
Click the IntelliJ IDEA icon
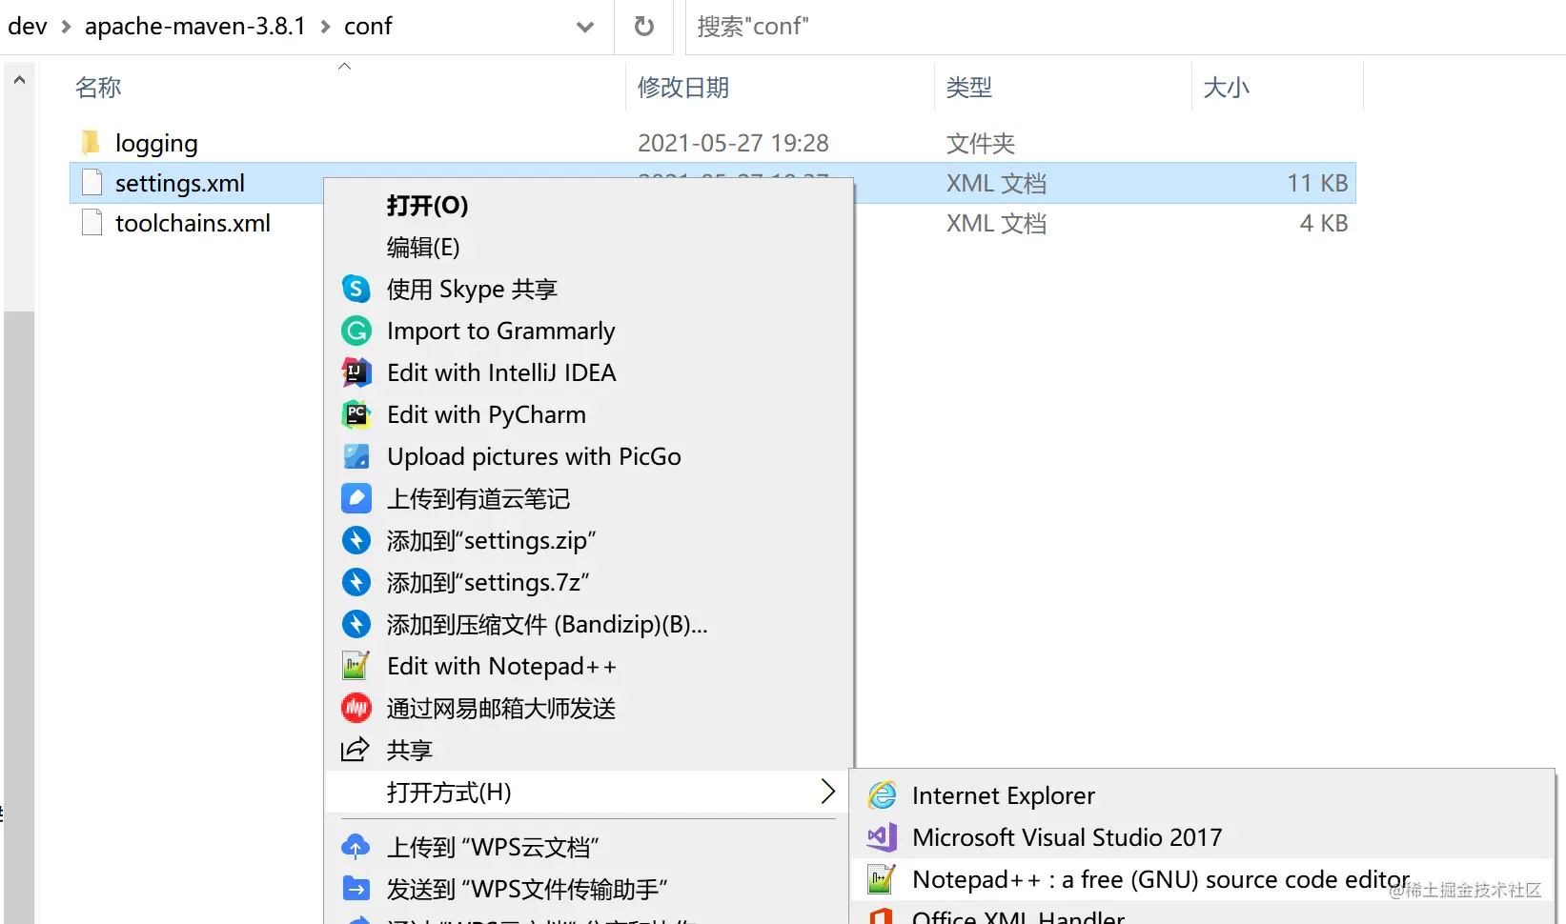click(x=356, y=372)
